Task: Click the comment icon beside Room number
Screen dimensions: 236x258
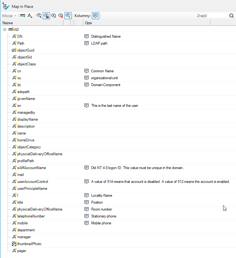Action: [x=87, y=209]
